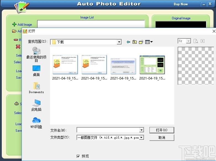Go to Desktop (桌面) location
The image size is (216, 161).
click(36, 71)
